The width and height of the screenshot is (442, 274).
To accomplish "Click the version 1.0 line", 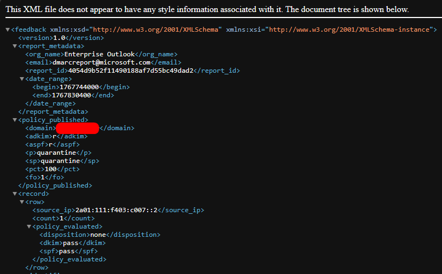I will [x=59, y=38].
